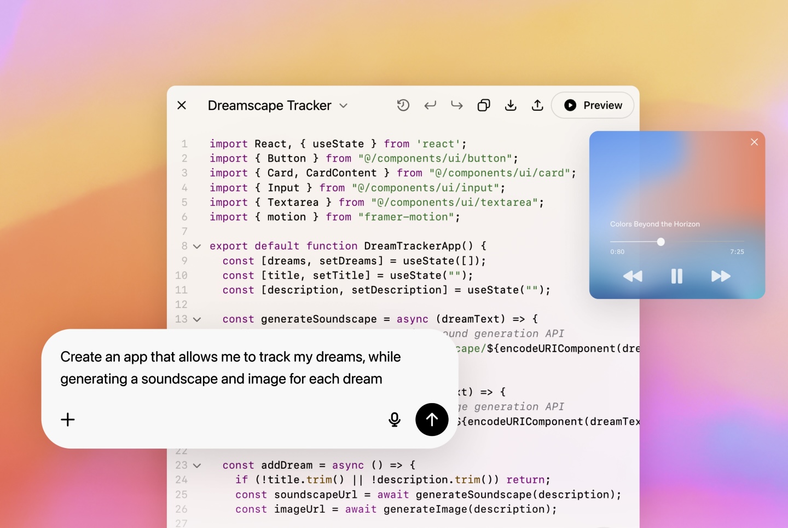Screen dimensions: 788x528
Task: Download the code with the download icon
Action: (511, 105)
